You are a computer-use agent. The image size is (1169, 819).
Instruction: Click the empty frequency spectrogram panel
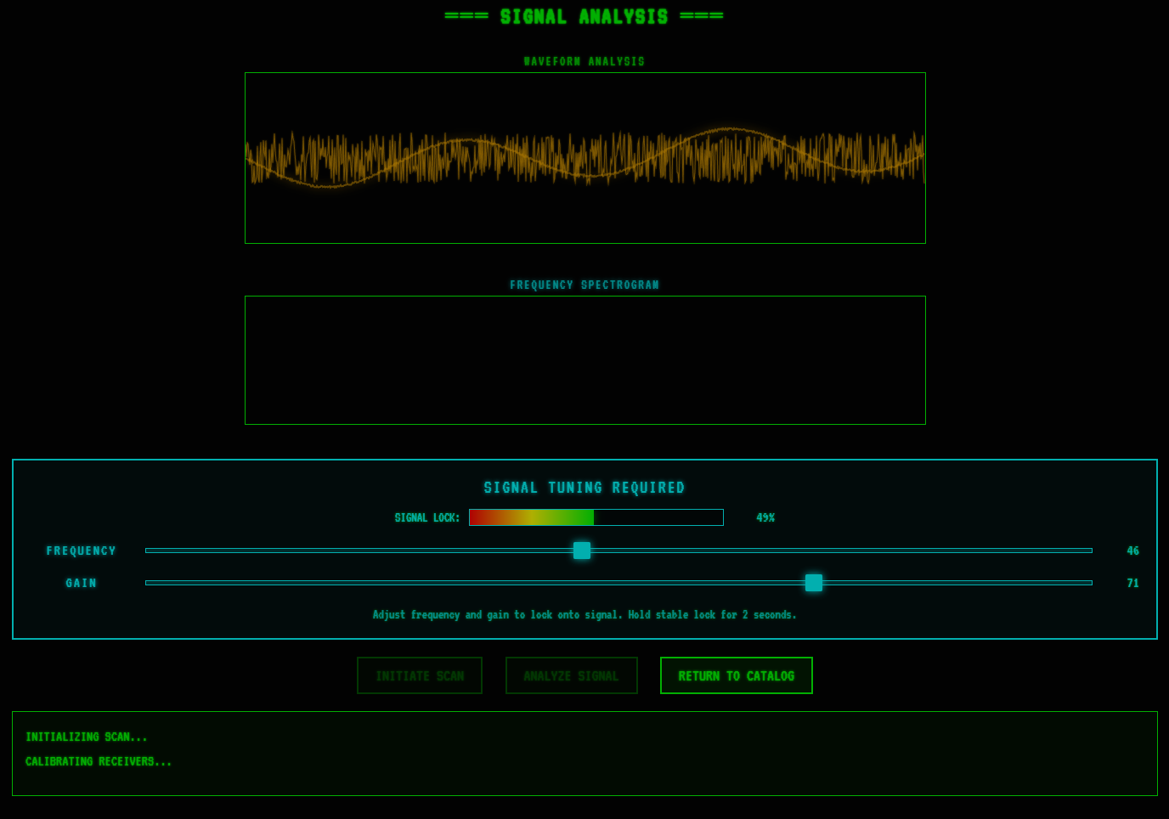[585, 360]
